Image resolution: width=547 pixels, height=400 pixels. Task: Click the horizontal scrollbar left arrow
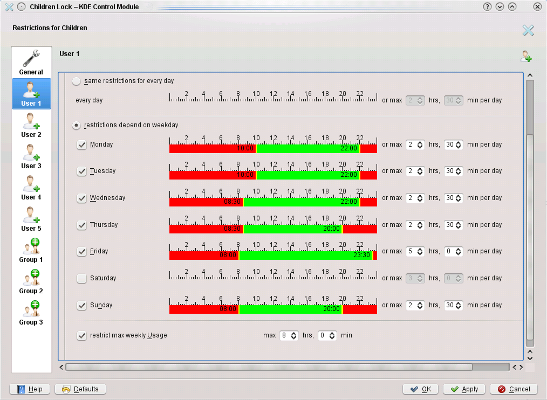coord(61,367)
